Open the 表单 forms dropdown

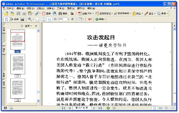[x=167, y=14]
